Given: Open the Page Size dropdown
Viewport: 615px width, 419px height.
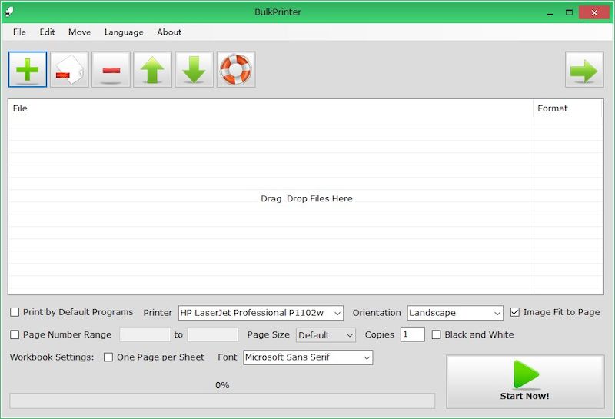Looking at the screenshot, I should 326,335.
